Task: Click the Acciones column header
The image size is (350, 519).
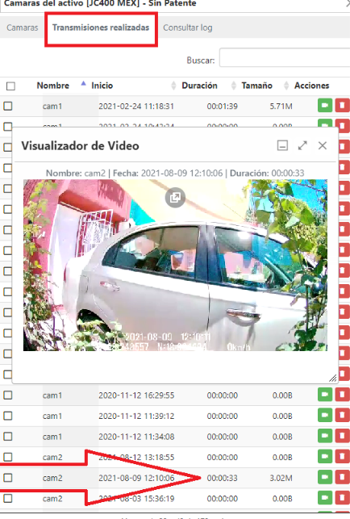Action: tap(311, 86)
